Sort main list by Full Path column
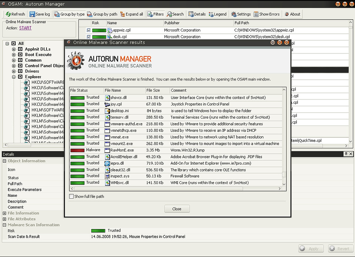Viewport: 355px width, 257px height. point(291,23)
